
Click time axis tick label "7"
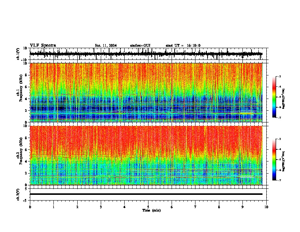click(195, 207)
